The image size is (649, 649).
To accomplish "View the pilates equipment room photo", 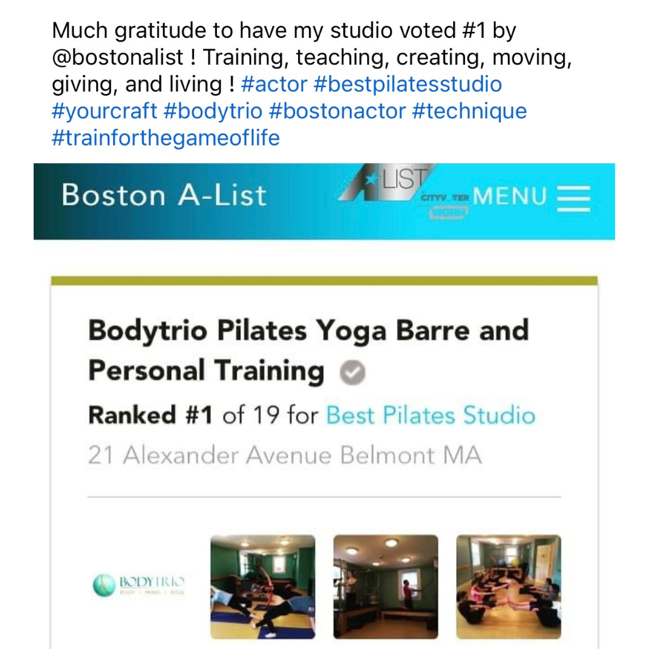I will pyautogui.click(x=386, y=587).
